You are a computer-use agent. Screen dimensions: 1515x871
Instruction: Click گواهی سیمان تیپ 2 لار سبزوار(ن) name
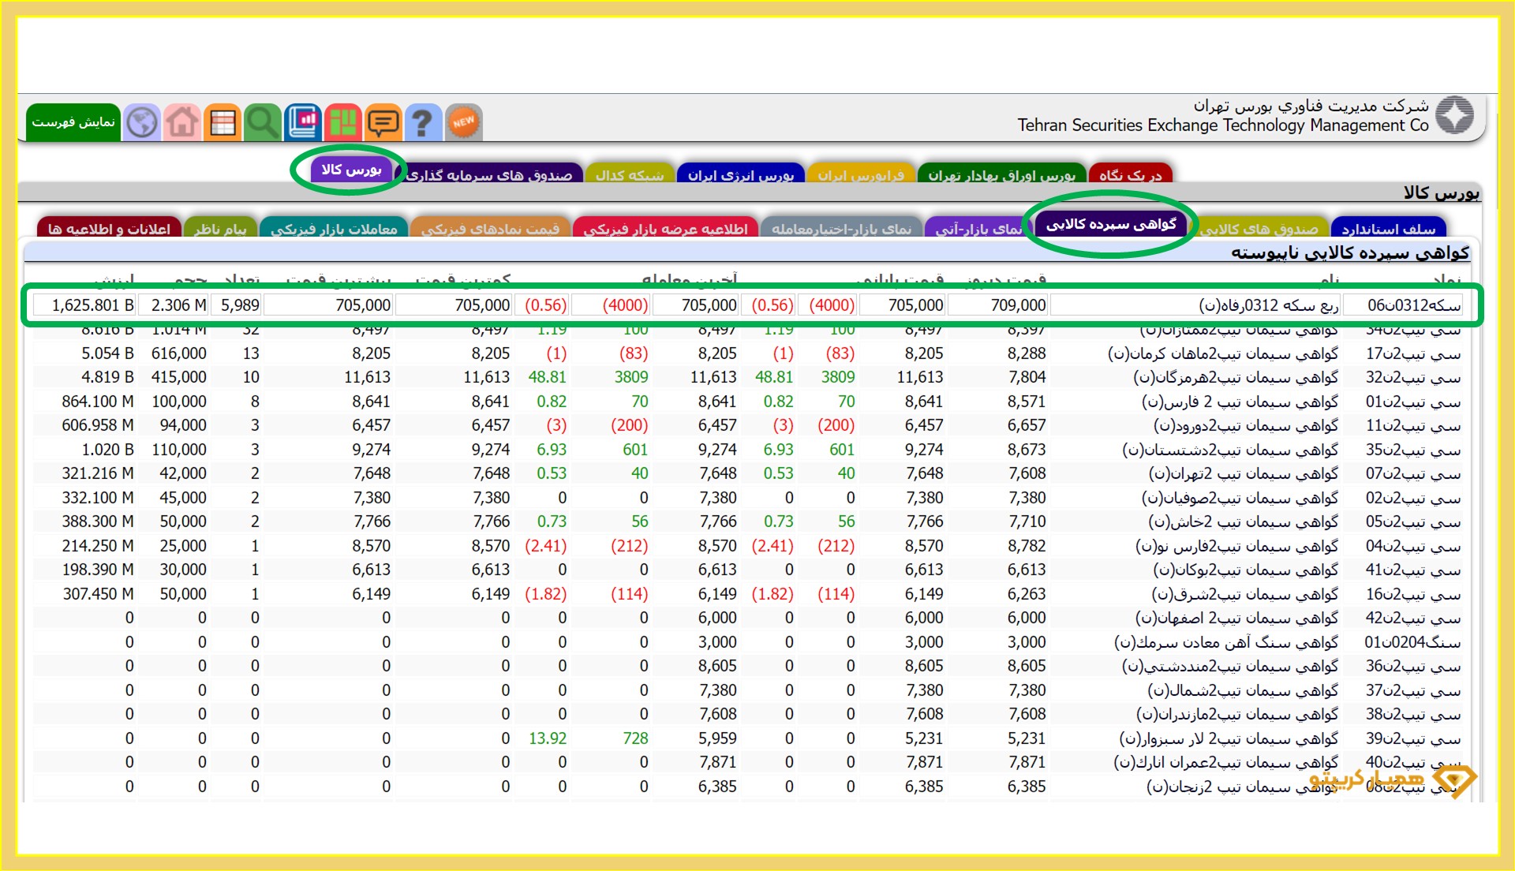coord(1229,738)
